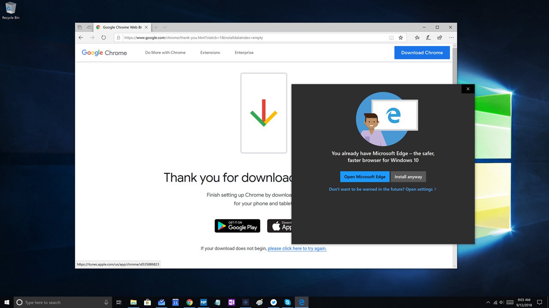
Task: Start a Web Note on this page
Action: (x=428, y=38)
